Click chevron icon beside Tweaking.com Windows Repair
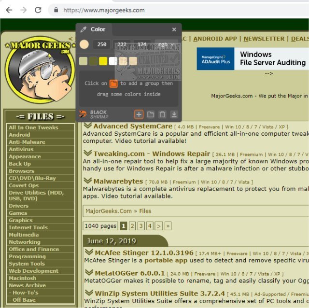This screenshot has width=309, height=308. pos(87,153)
